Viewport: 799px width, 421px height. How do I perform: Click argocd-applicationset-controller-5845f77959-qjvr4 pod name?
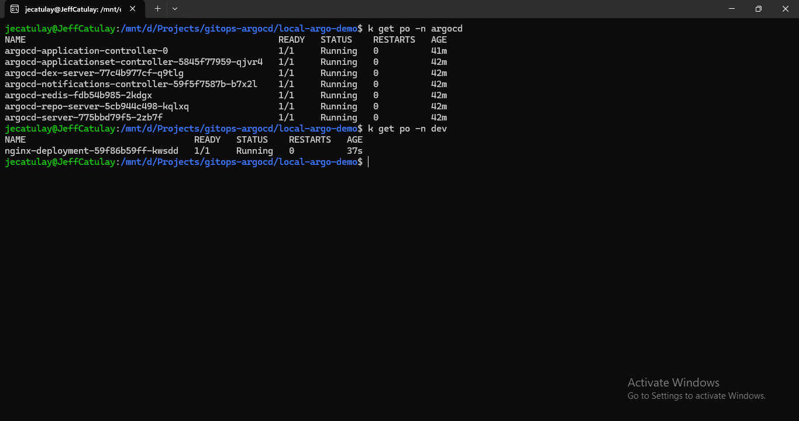point(133,62)
